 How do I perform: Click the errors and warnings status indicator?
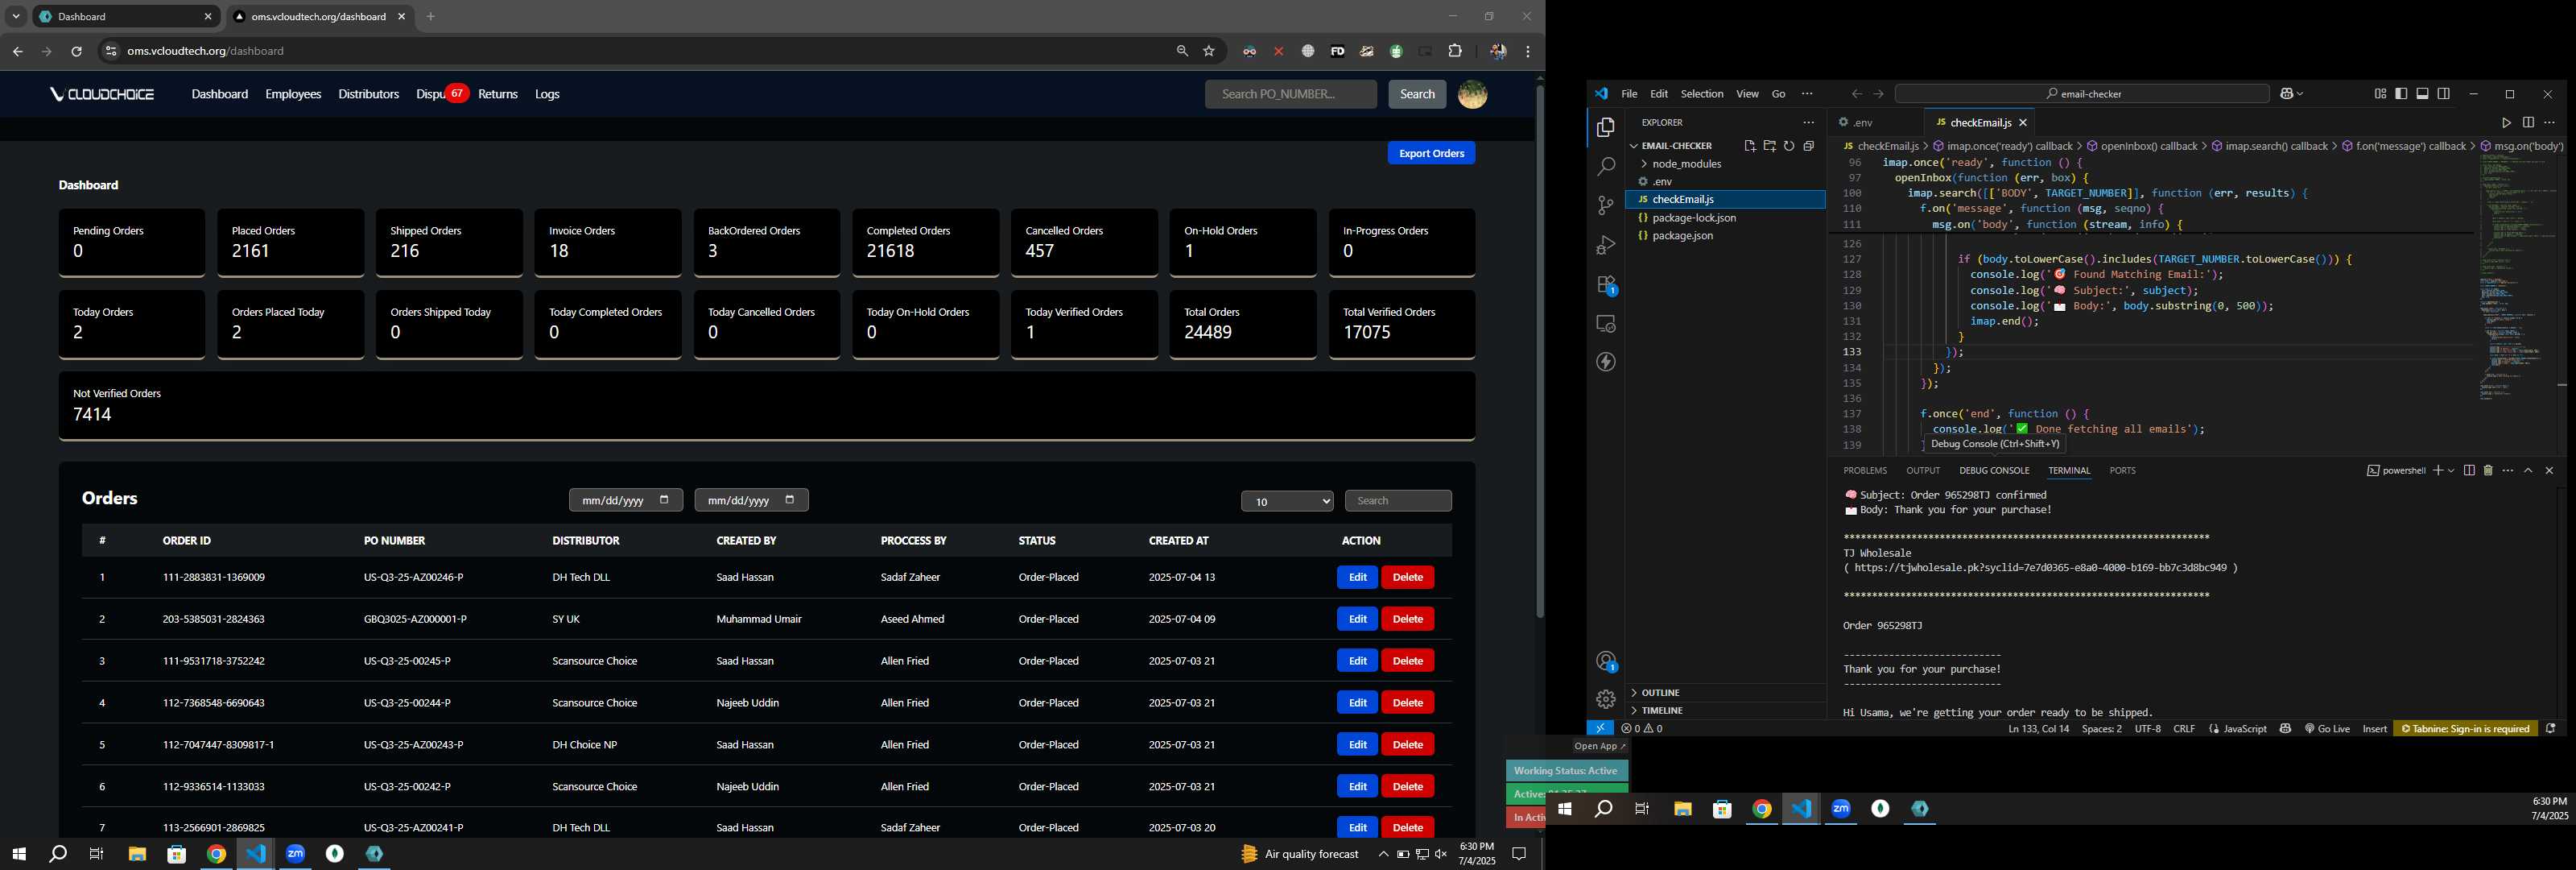point(1642,729)
